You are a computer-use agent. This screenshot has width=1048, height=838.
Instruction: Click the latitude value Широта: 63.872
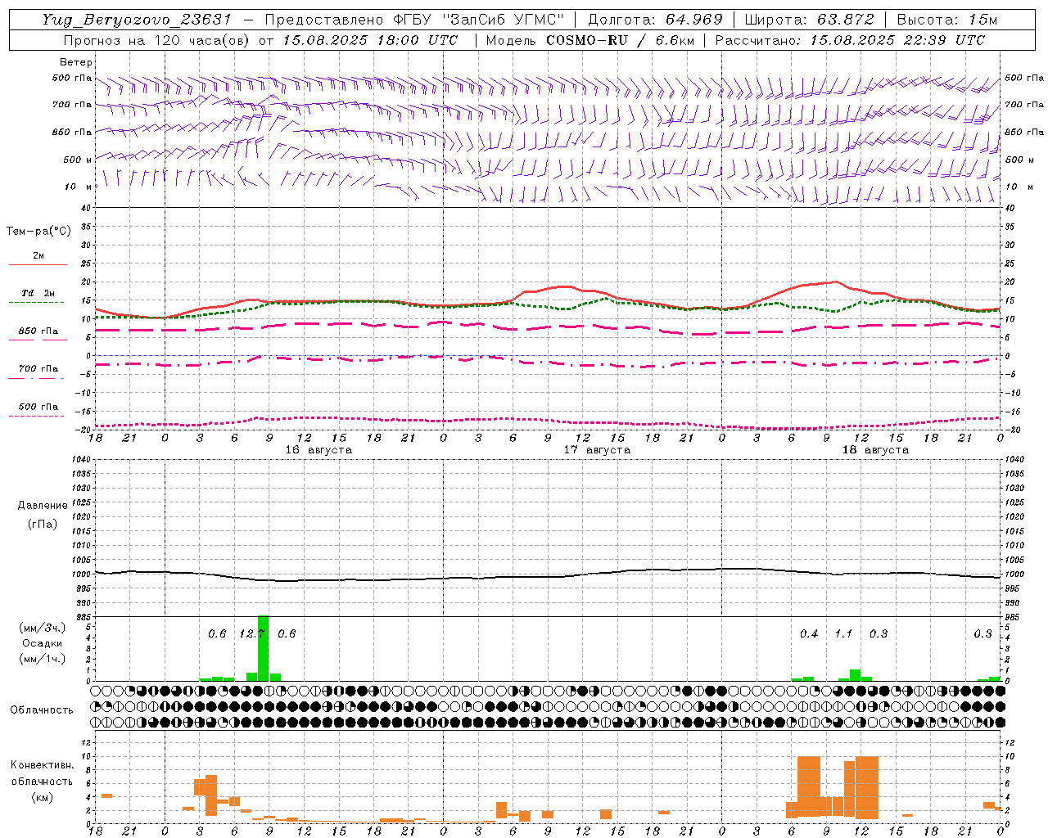[x=810, y=20]
